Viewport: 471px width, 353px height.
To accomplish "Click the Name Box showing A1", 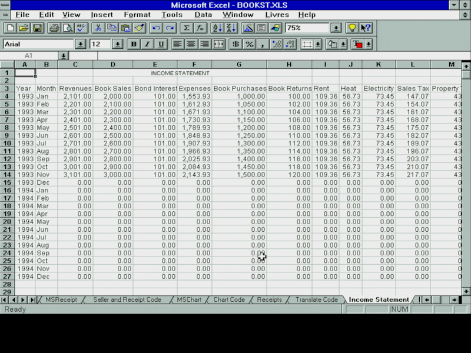I will click(29, 55).
